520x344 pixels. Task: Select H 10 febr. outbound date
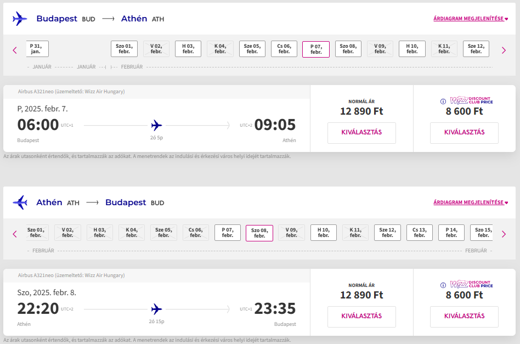[412, 49]
